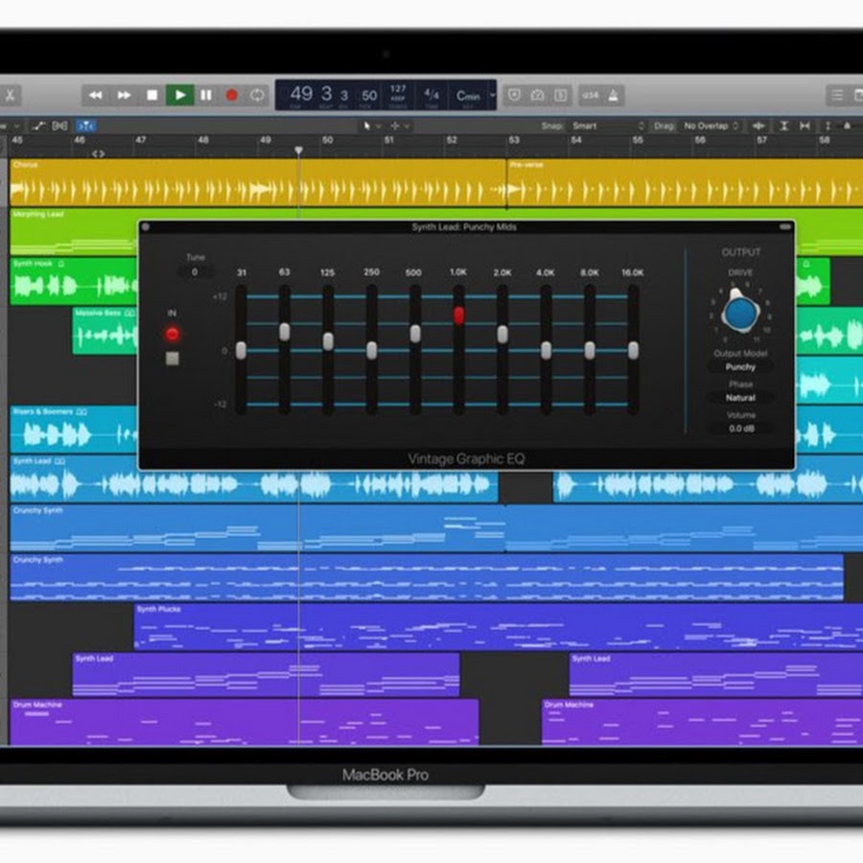Open the secondary tool crosshair menu
This screenshot has width=863, height=863.
click(400, 126)
